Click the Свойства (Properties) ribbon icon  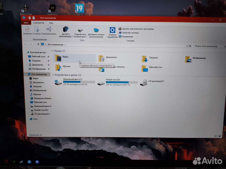[x=27, y=30]
